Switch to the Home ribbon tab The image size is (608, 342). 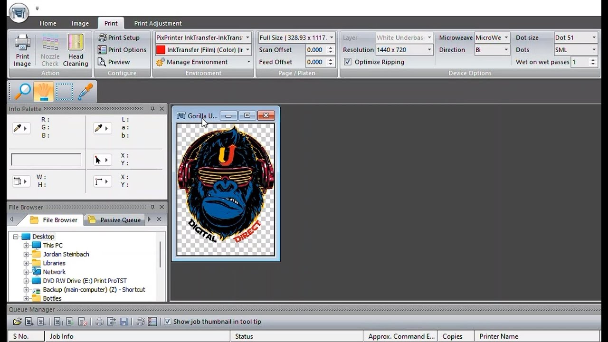[48, 23]
